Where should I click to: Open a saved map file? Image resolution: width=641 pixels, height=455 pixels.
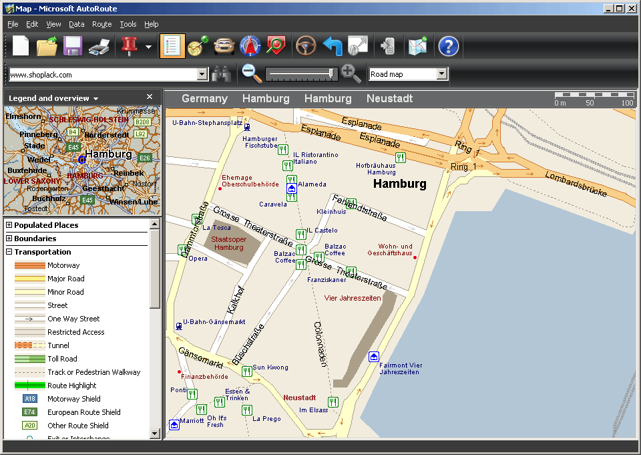click(x=47, y=46)
